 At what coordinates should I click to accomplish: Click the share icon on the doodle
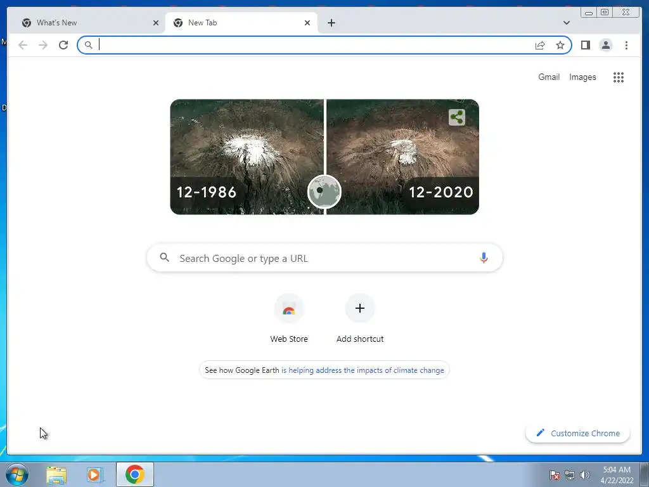pos(456,117)
